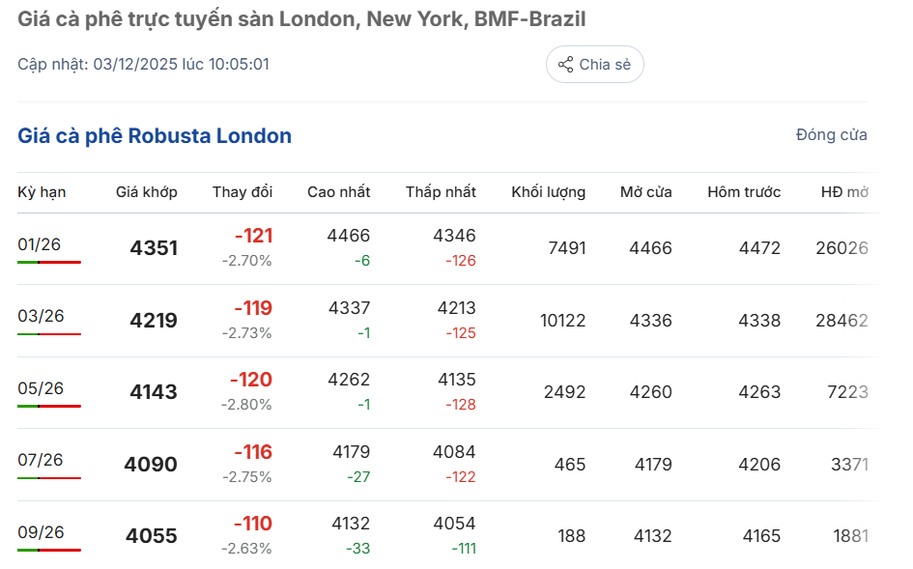Screen dimensions: 913x569
Task: Click the Mở cửa column header
Action: pos(645,192)
